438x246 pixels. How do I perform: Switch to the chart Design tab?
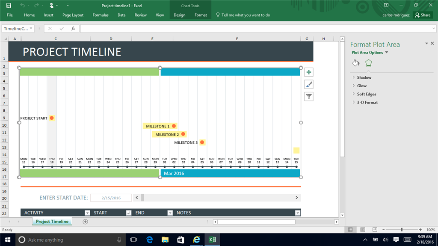tap(179, 15)
